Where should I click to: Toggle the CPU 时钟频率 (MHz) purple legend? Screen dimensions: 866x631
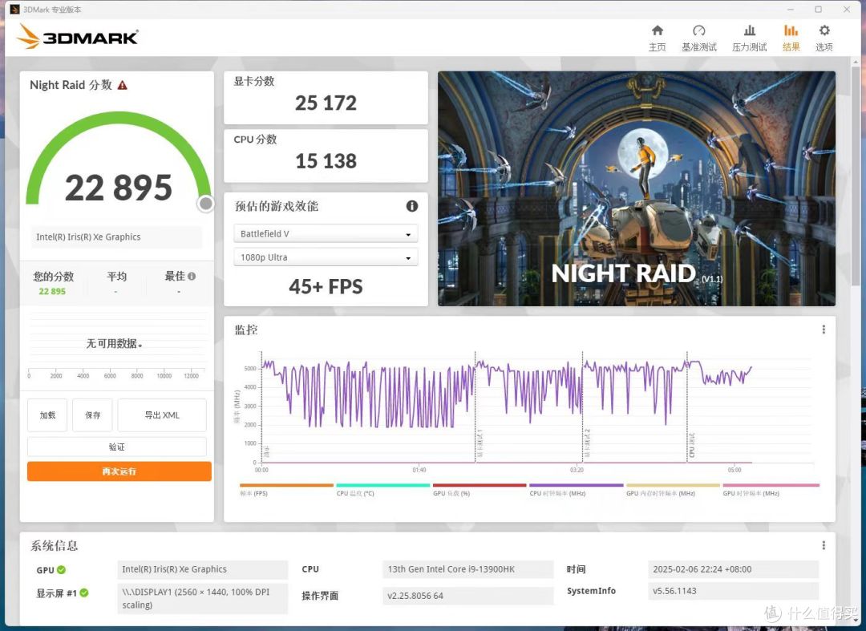coord(576,490)
